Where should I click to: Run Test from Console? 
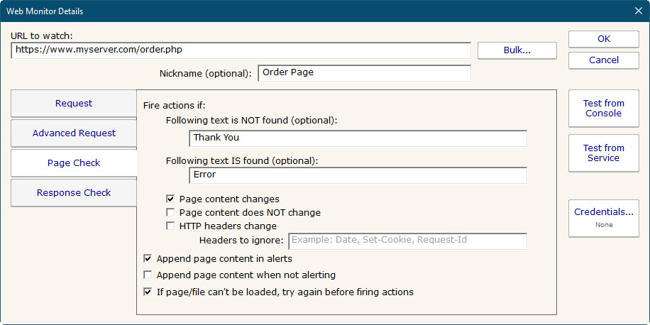[x=603, y=109]
